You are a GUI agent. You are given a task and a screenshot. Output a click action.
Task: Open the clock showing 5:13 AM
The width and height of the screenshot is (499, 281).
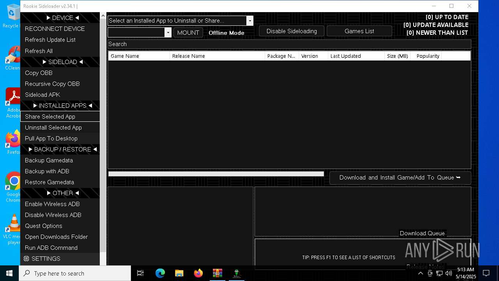[x=465, y=273]
